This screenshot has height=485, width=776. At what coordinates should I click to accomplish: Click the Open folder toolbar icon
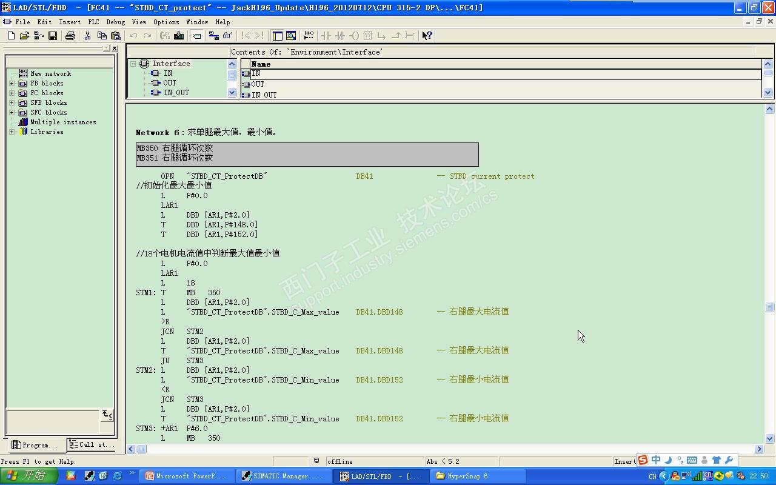24,36
